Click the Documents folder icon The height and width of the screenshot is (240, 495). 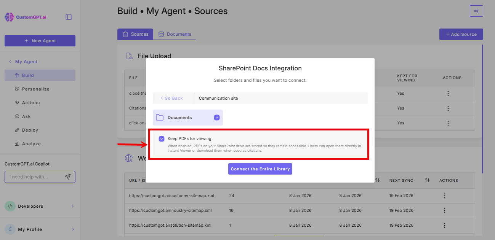point(160,118)
